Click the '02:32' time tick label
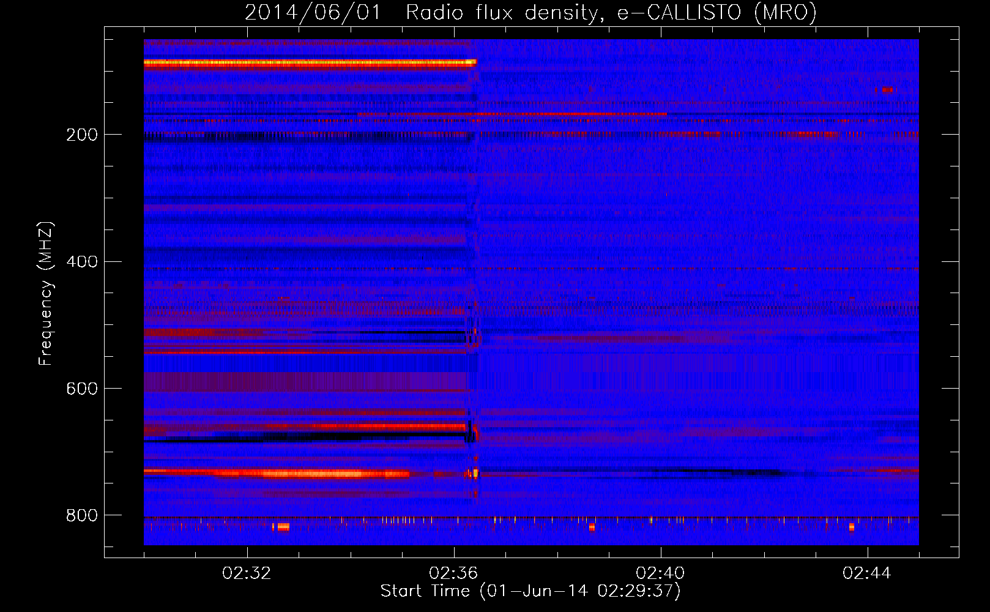The height and width of the screenshot is (612, 990). pyautogui.click(x=247, y=573)
